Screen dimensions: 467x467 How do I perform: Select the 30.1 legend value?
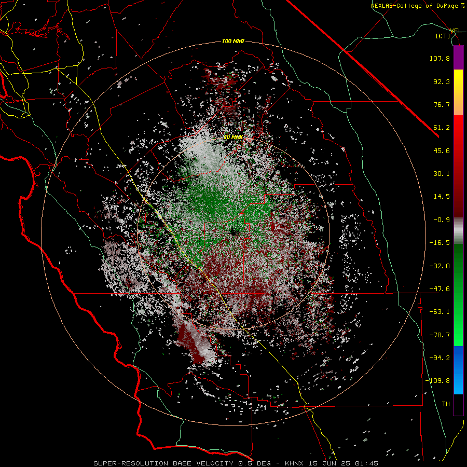(442, 174)
